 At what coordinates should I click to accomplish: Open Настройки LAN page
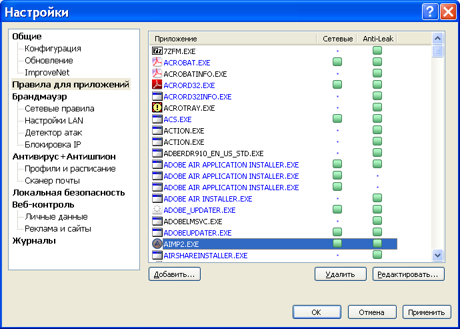[x=54, y=121]
